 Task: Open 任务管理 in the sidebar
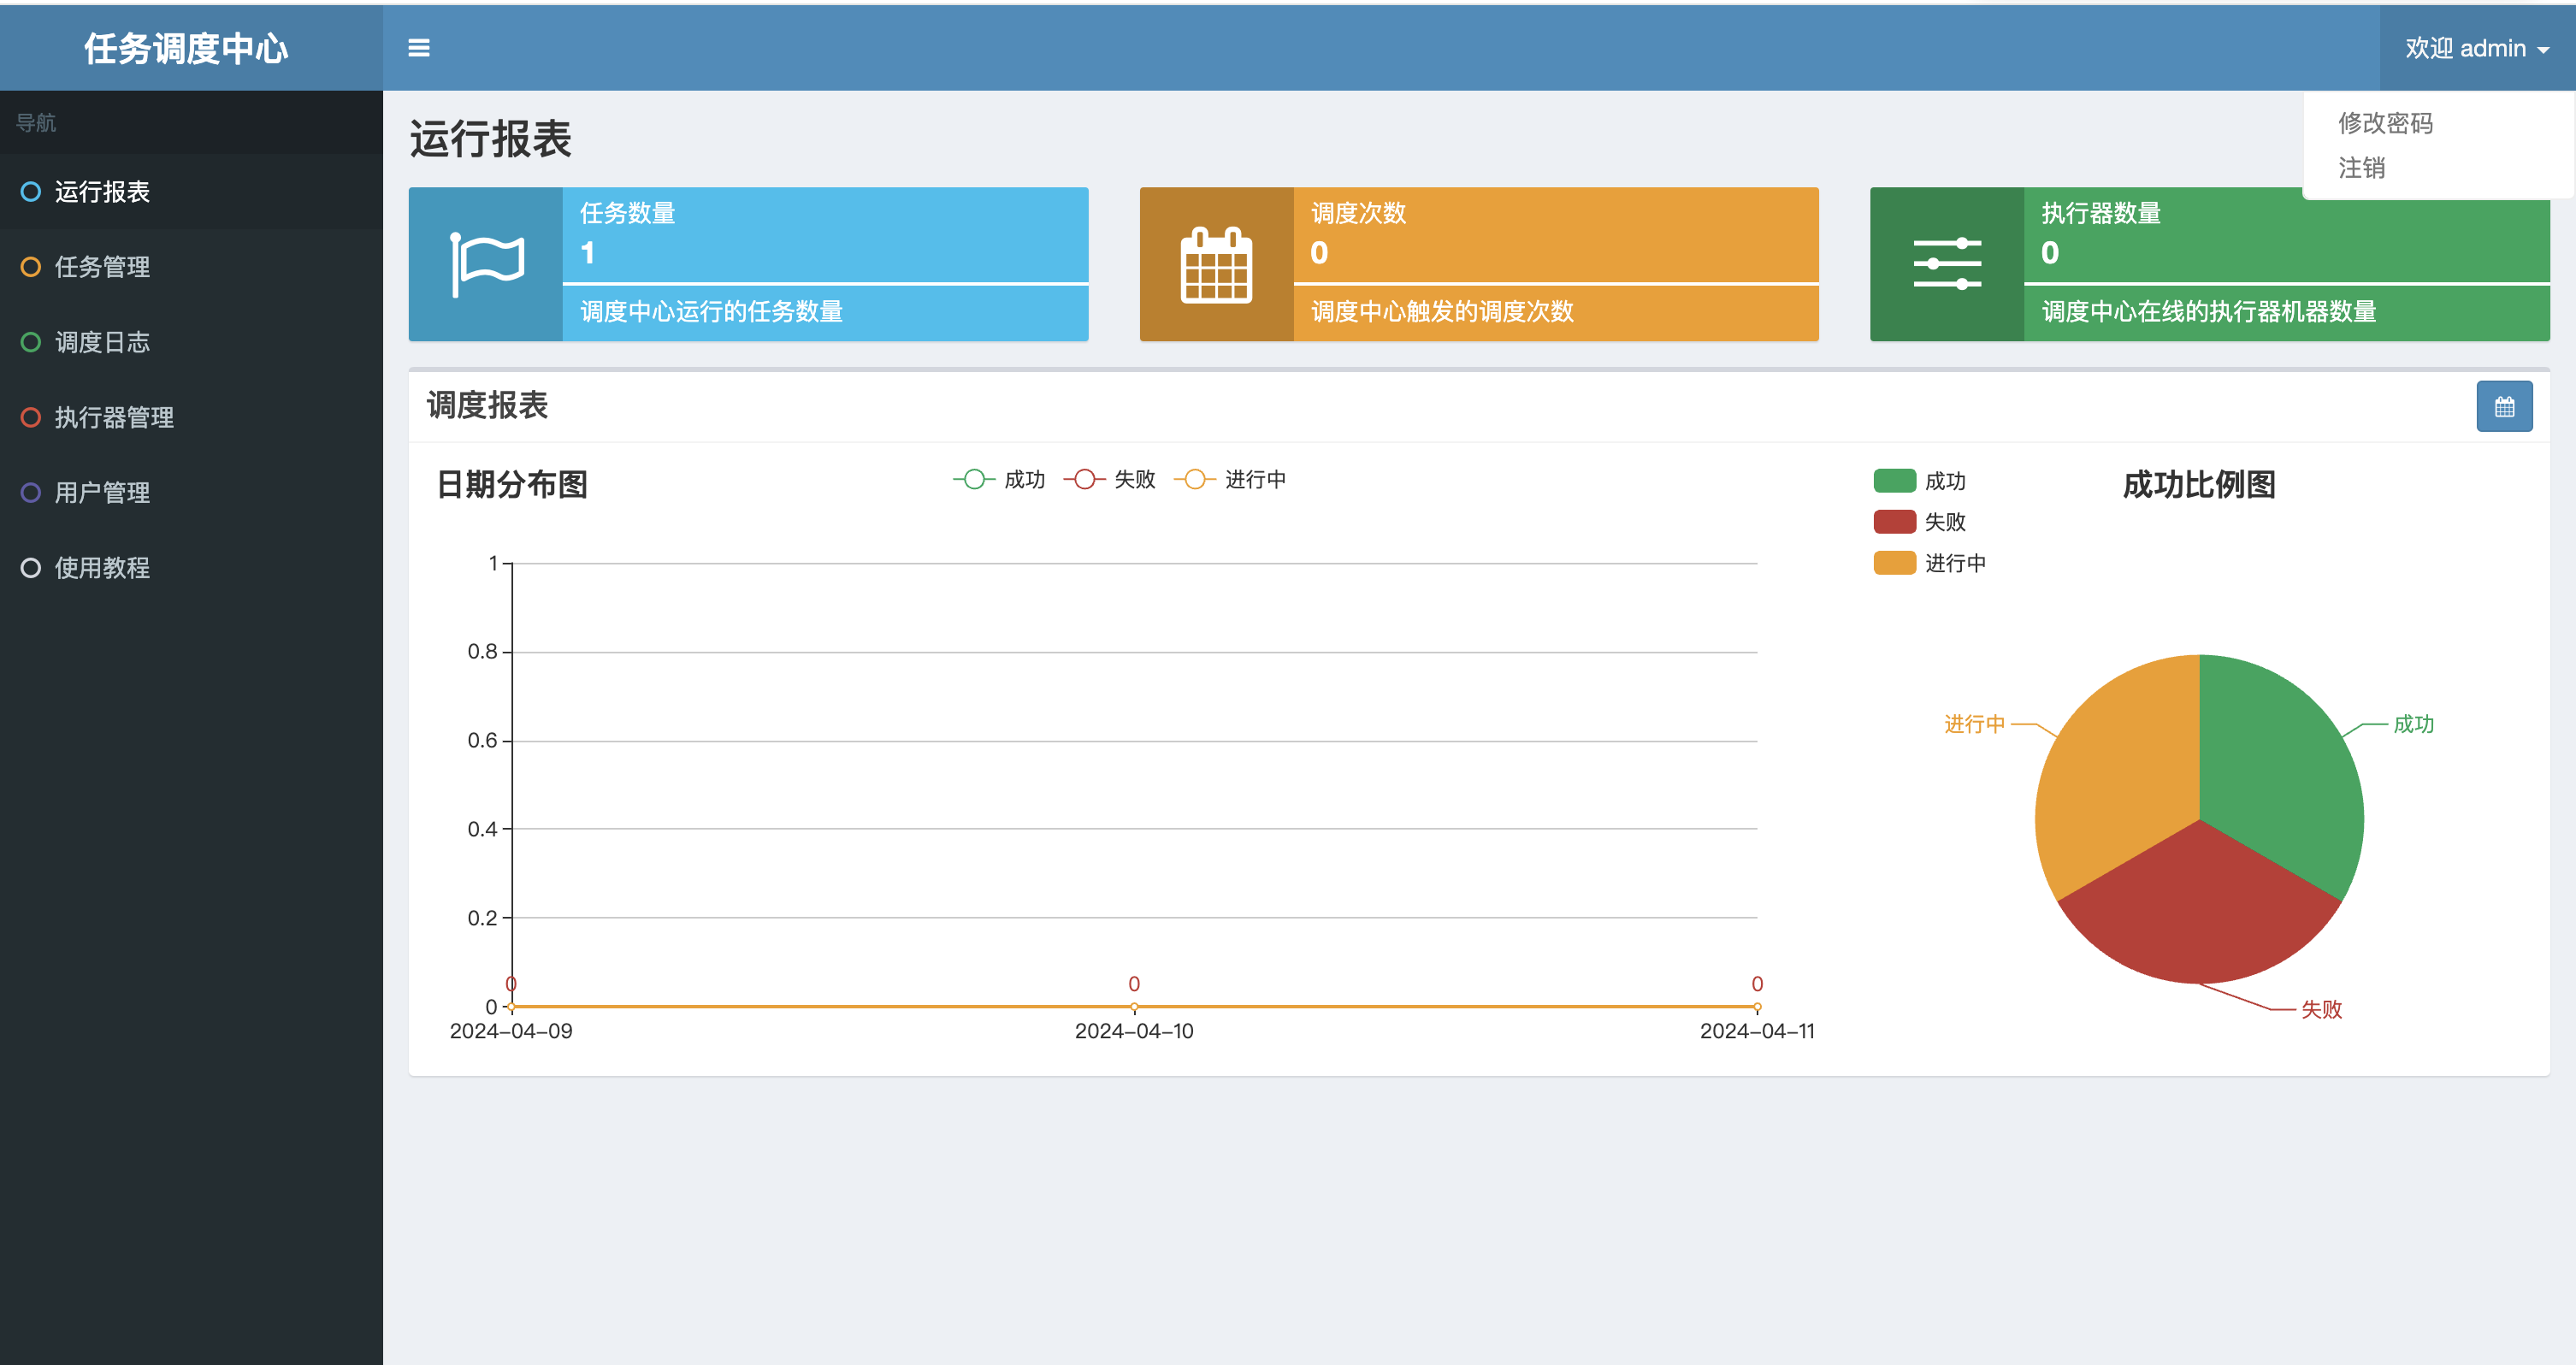click(191, 266)
